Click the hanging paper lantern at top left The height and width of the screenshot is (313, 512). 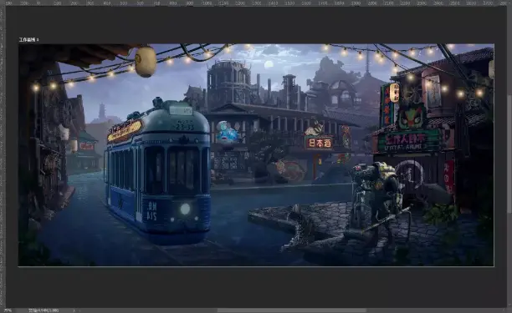(x=146, y=62)
